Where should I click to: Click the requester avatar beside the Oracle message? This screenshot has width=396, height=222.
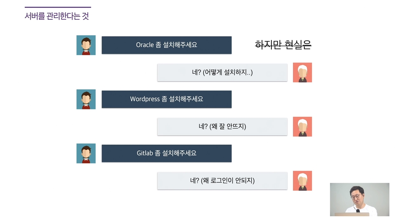tap(86, 45)
